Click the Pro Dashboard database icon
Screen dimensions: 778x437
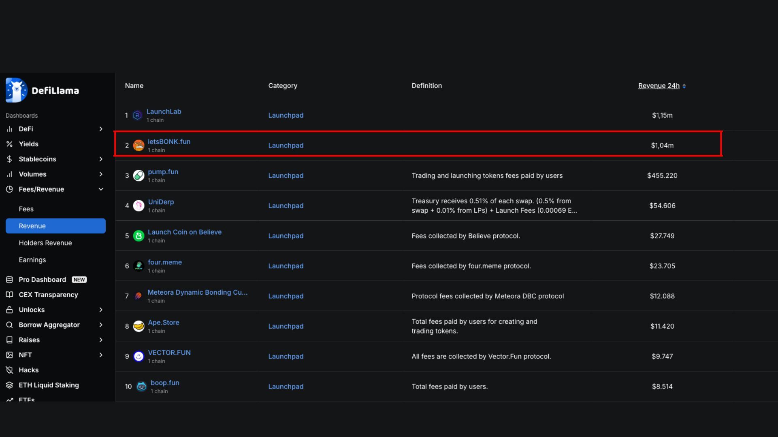point(9,280)
